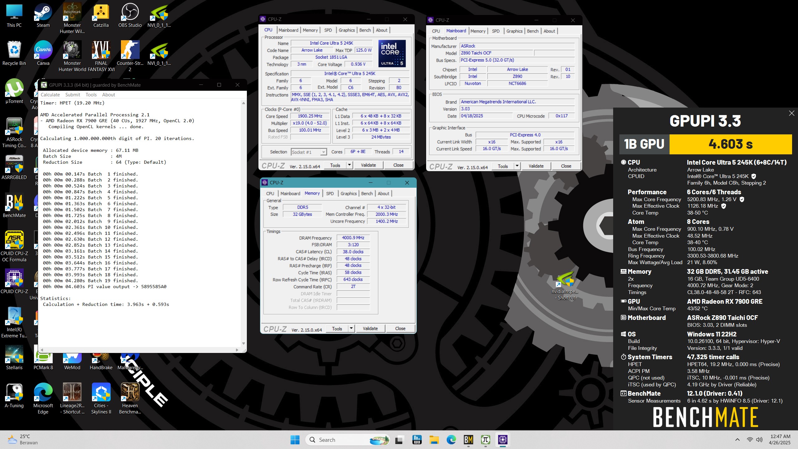Open the Calculate menu in GPUPI
798x449 pixels.
(50, 95)
